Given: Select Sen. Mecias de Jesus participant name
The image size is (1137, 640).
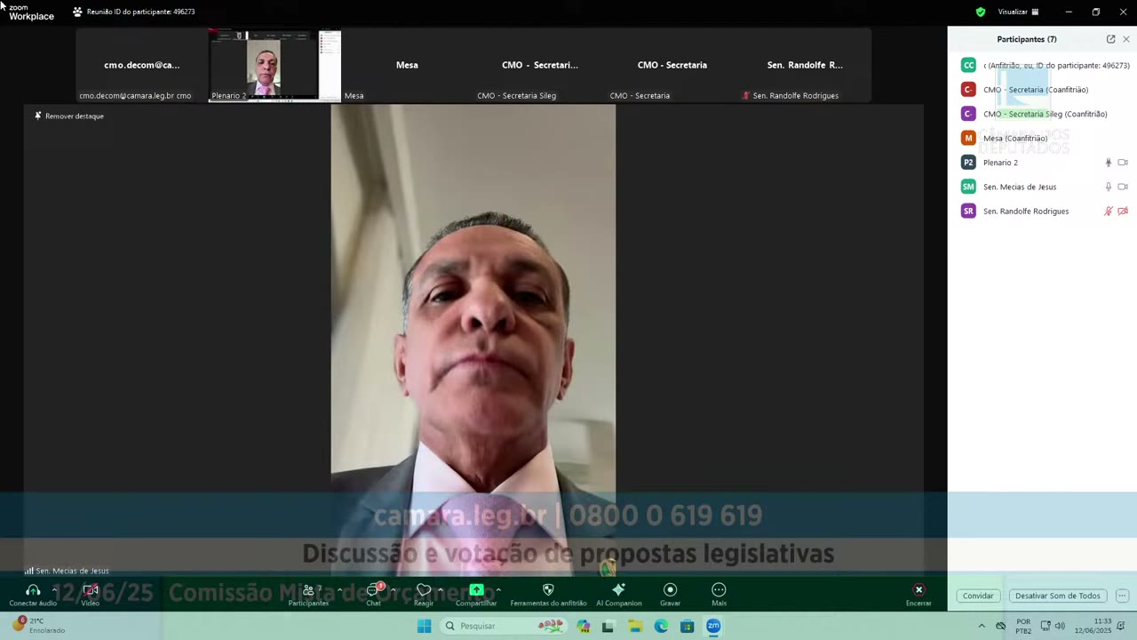Looking at the screenshot, I should [x=1020, y=187].
